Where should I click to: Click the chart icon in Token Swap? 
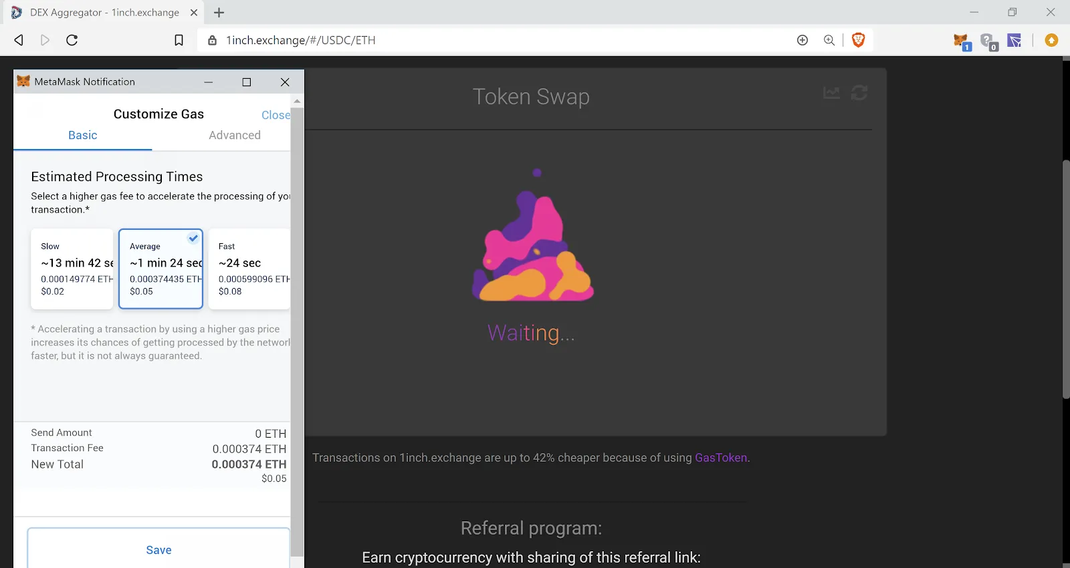click(831, 93)
